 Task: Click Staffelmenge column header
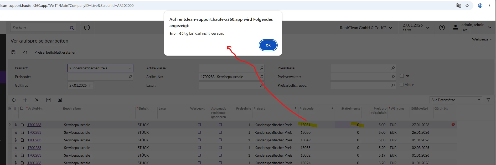point(350,109)
